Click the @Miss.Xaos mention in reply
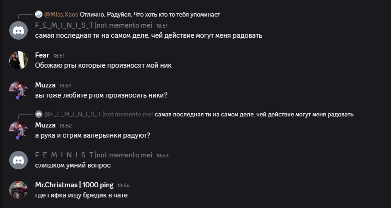The width and height of the screenshot is (391, 208). [61, 15]
